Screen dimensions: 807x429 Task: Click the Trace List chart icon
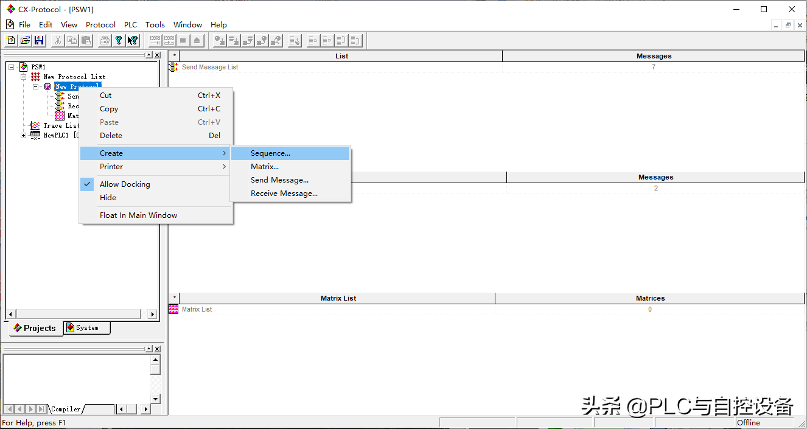click(x=35, y=125)
